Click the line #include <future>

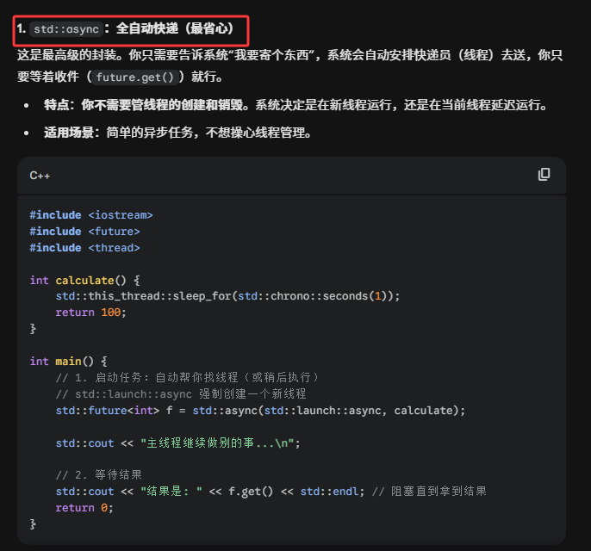tap(84, 232)
